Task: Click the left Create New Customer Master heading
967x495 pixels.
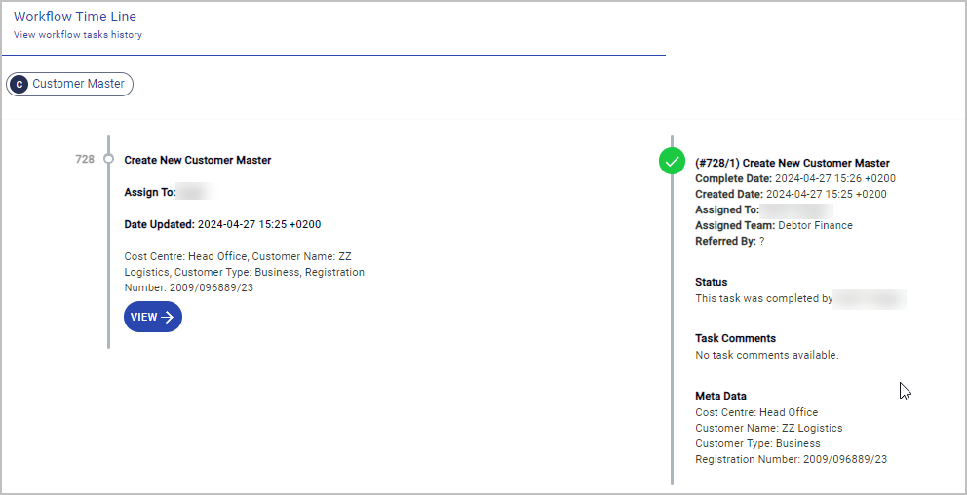Action: pyautogui.click(x=198, y=160)
